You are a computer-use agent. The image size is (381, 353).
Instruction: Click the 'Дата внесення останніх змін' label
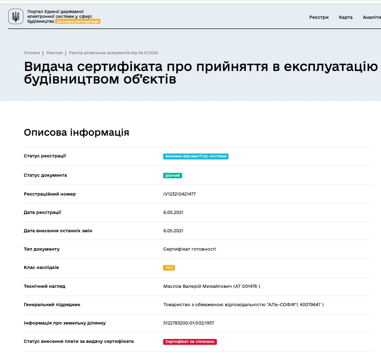pos(58,231)
